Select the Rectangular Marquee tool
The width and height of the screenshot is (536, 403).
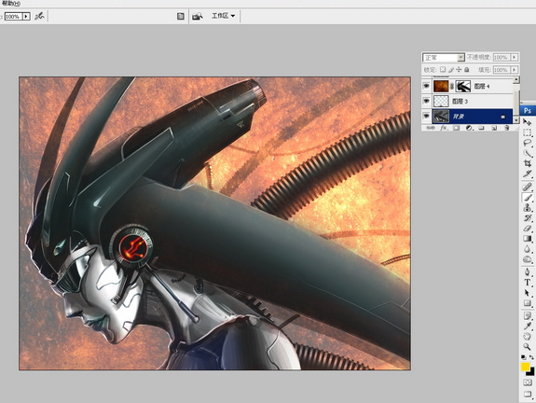(527, 132)
